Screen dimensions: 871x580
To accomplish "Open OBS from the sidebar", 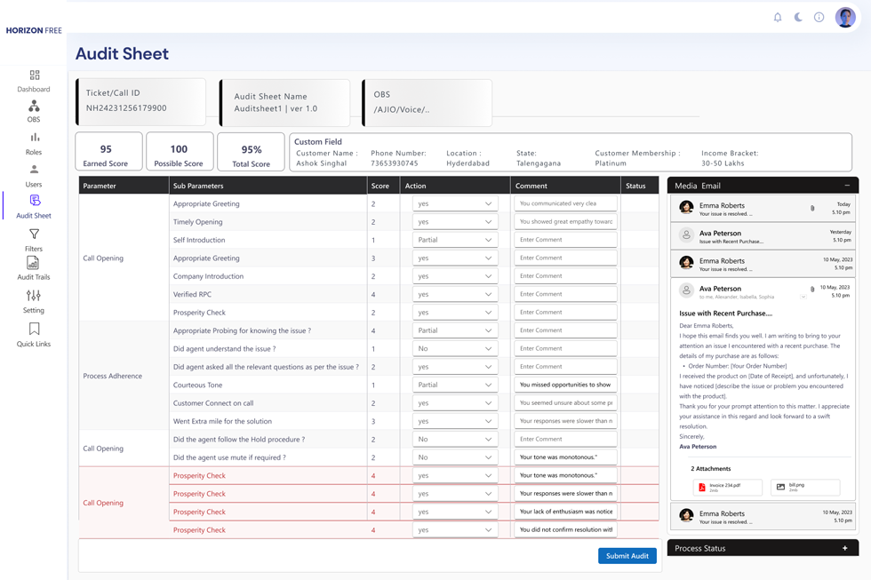I will point(34,111).
